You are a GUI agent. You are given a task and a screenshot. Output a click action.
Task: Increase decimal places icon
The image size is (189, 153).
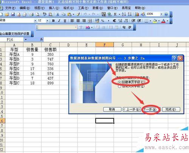(x=120, y=21)
